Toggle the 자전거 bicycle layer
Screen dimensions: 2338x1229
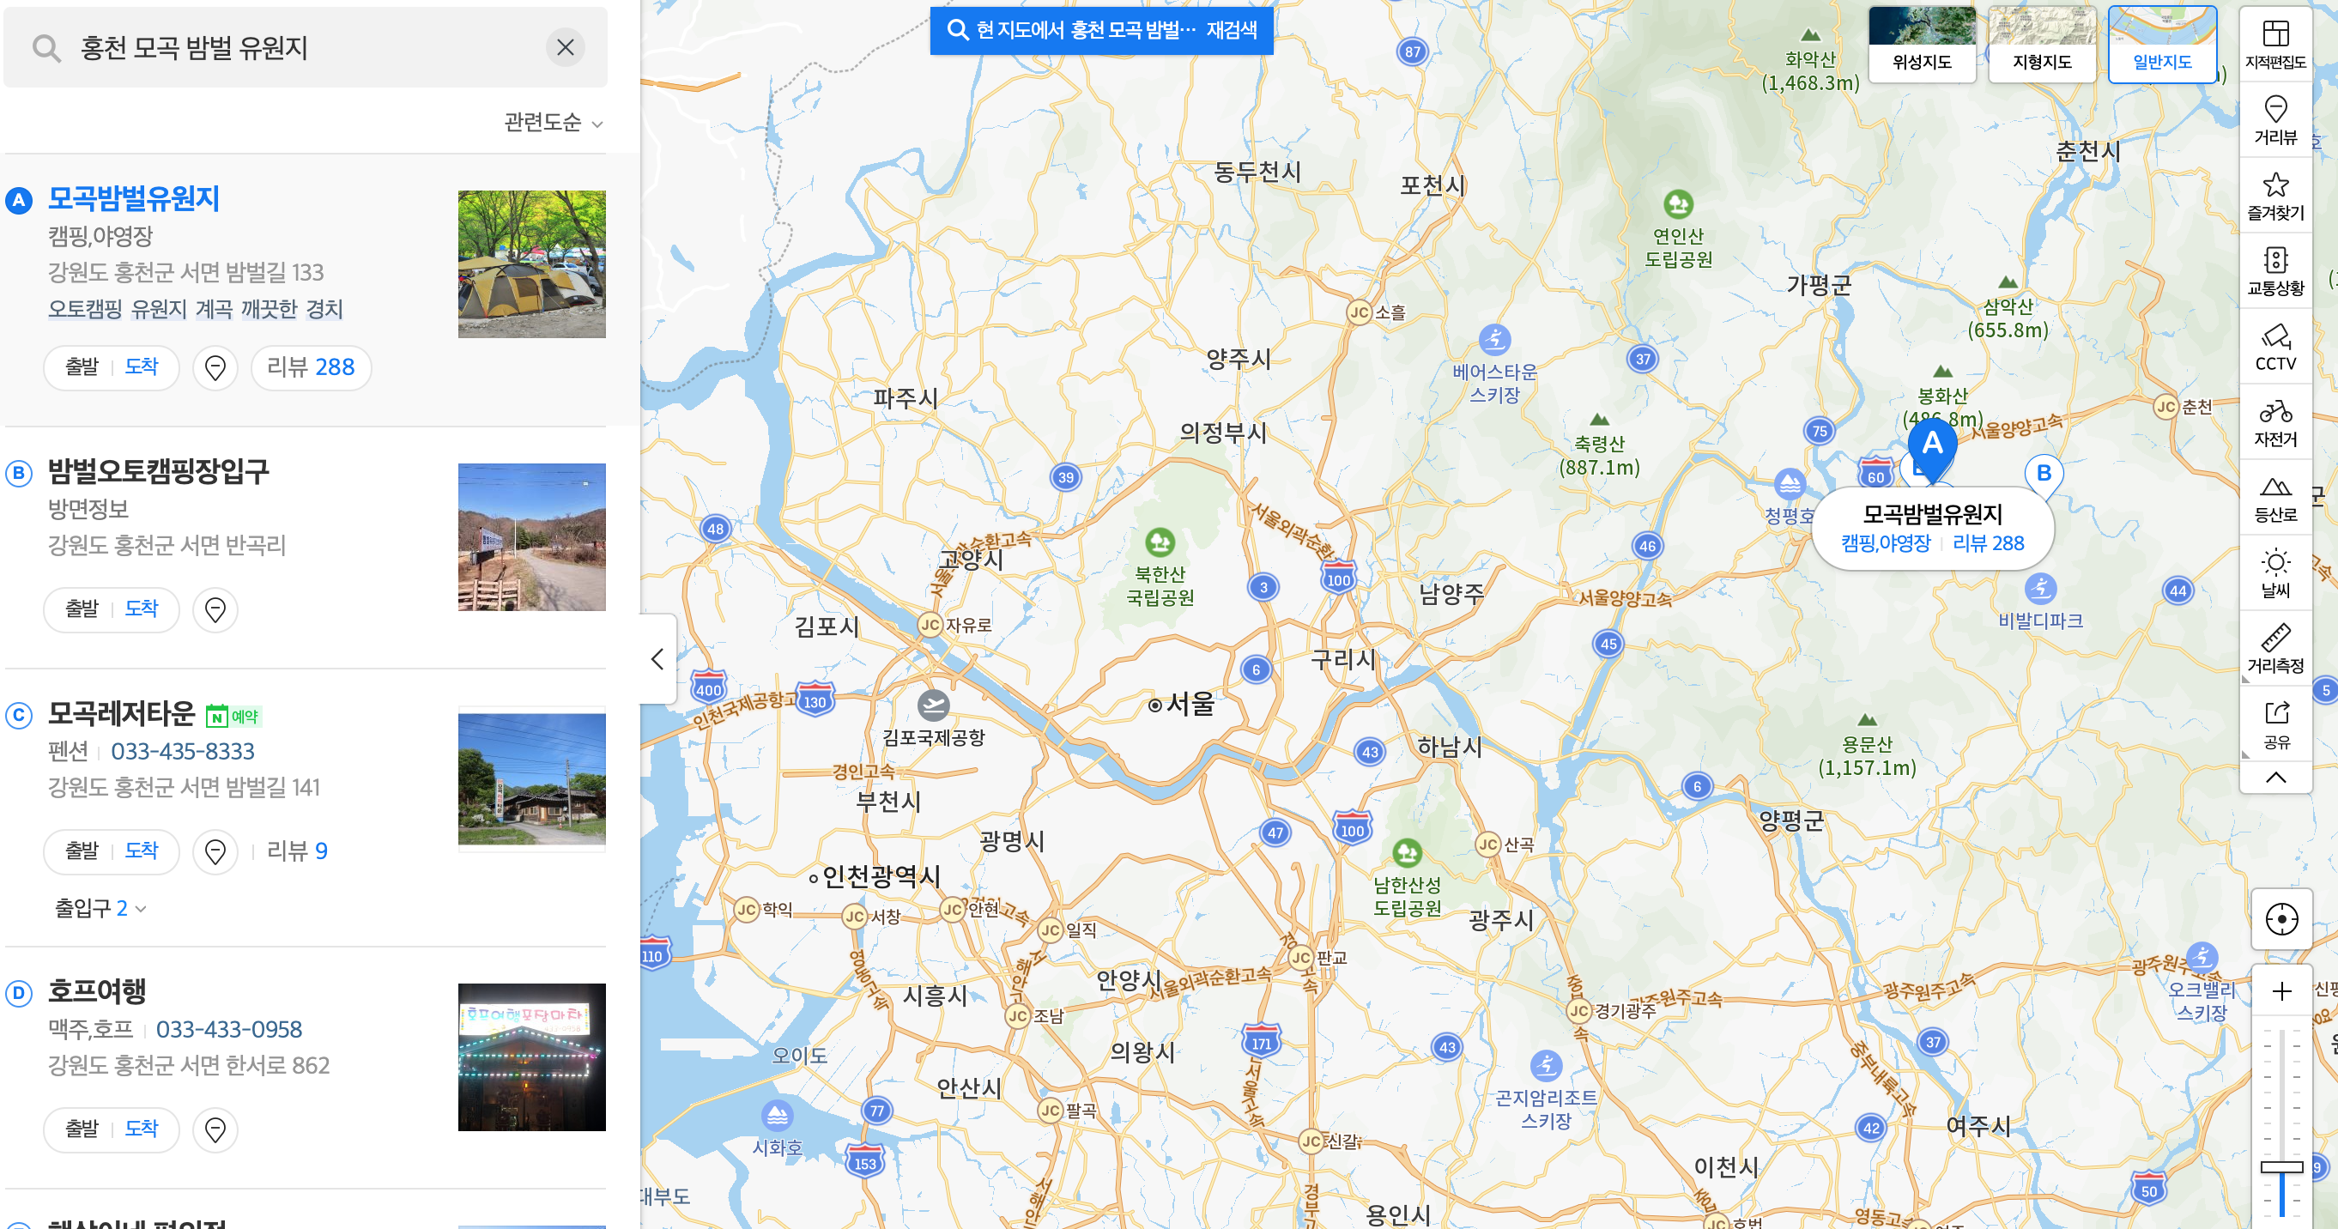coord(2275,422)
